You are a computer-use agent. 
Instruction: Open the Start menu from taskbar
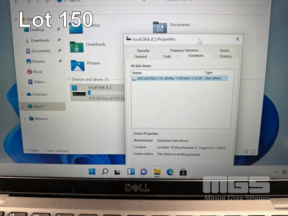click(x=92, y=171)
